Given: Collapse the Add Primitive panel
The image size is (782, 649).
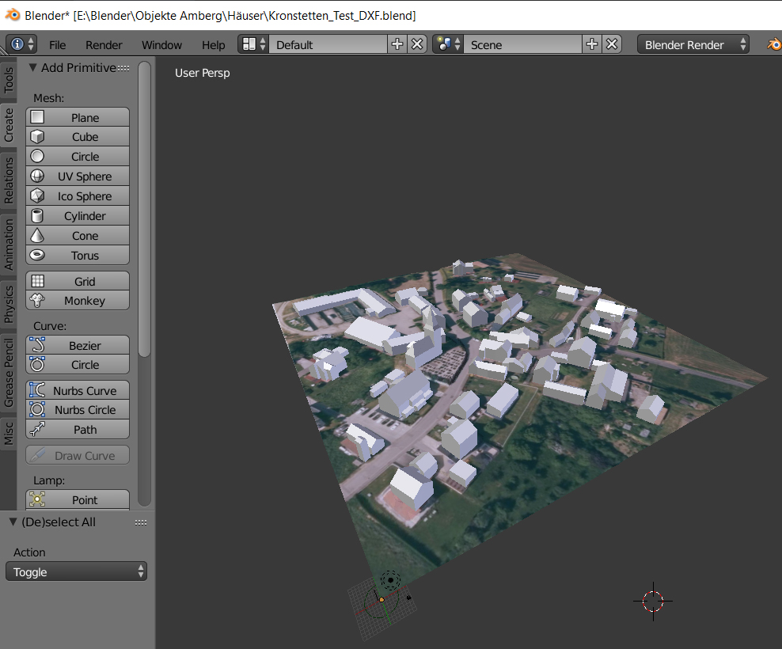Looking at the screenshot, I should point(32,68).
